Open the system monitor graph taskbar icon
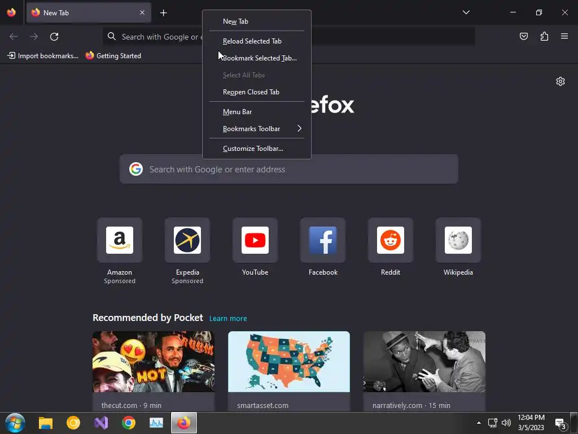Screen dimensions: 578x434 [x=156, y=423]
